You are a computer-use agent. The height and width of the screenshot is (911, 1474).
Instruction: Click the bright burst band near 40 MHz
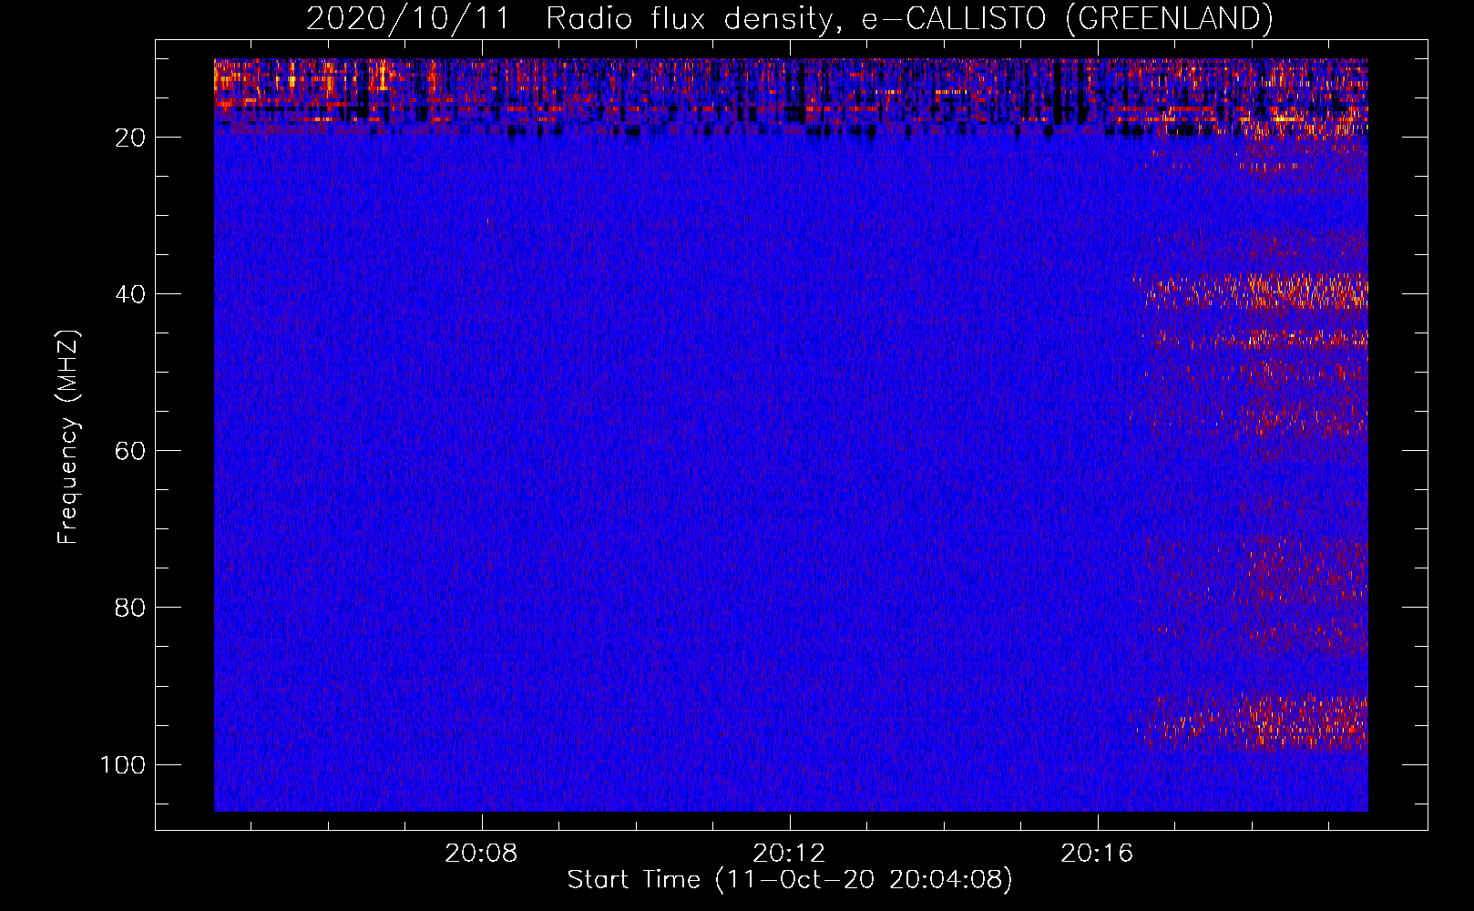pos(1251,291)
